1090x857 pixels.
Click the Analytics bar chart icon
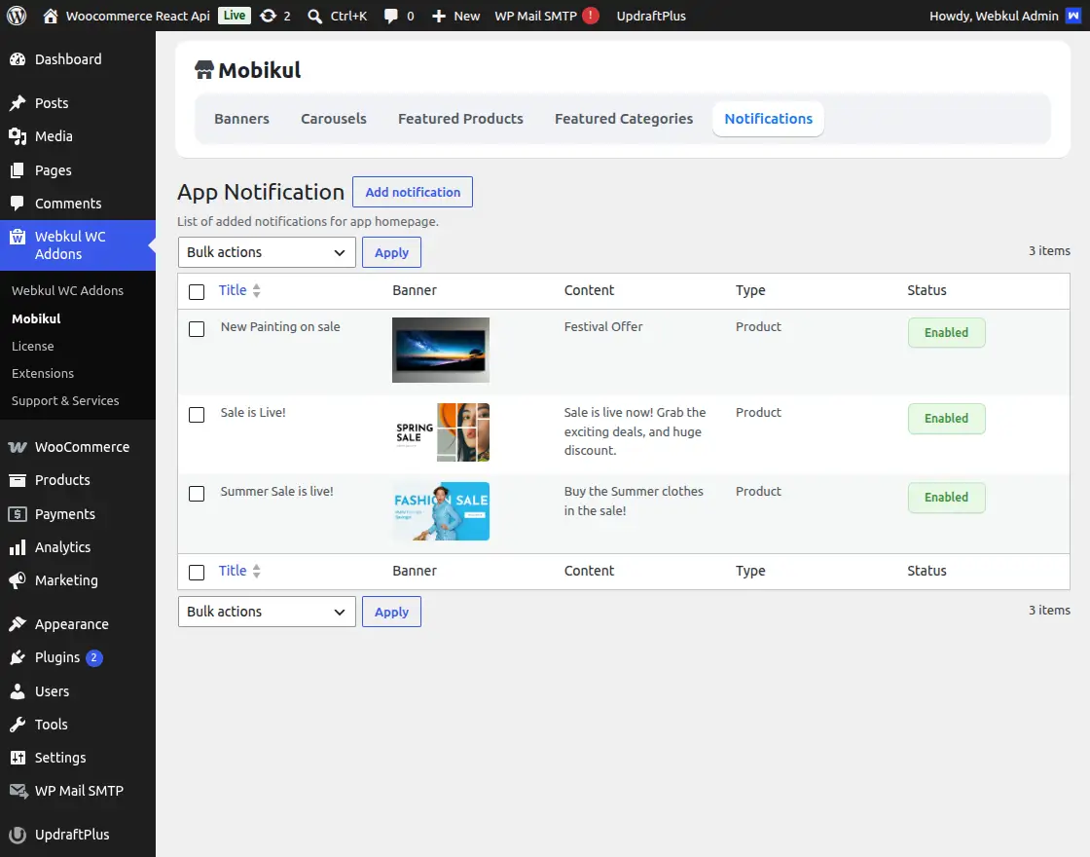18,547
